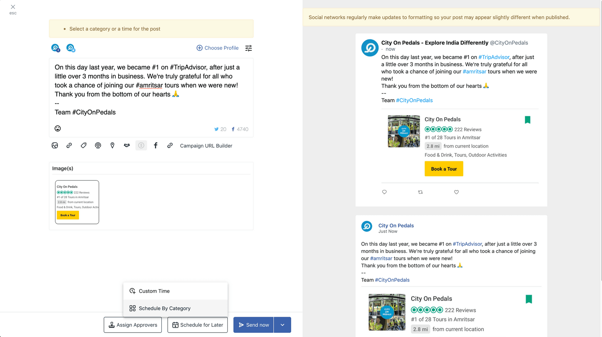Deselect the Twitter profile avatar
The image size is (602, 337).
point(71,48)
